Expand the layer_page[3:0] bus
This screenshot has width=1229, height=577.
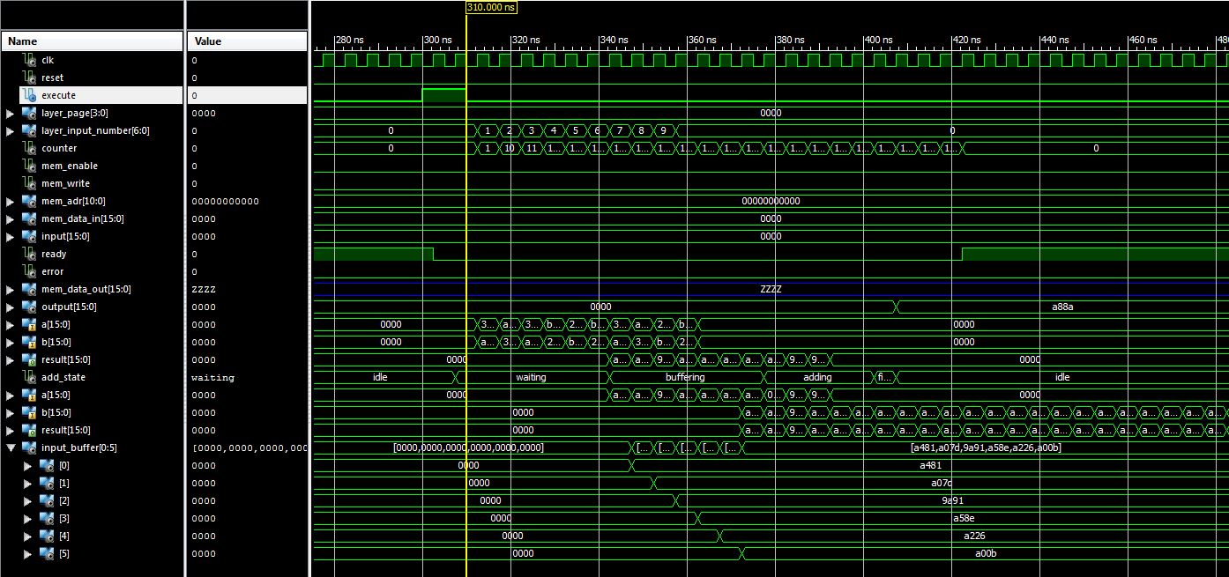coord(11,113)
